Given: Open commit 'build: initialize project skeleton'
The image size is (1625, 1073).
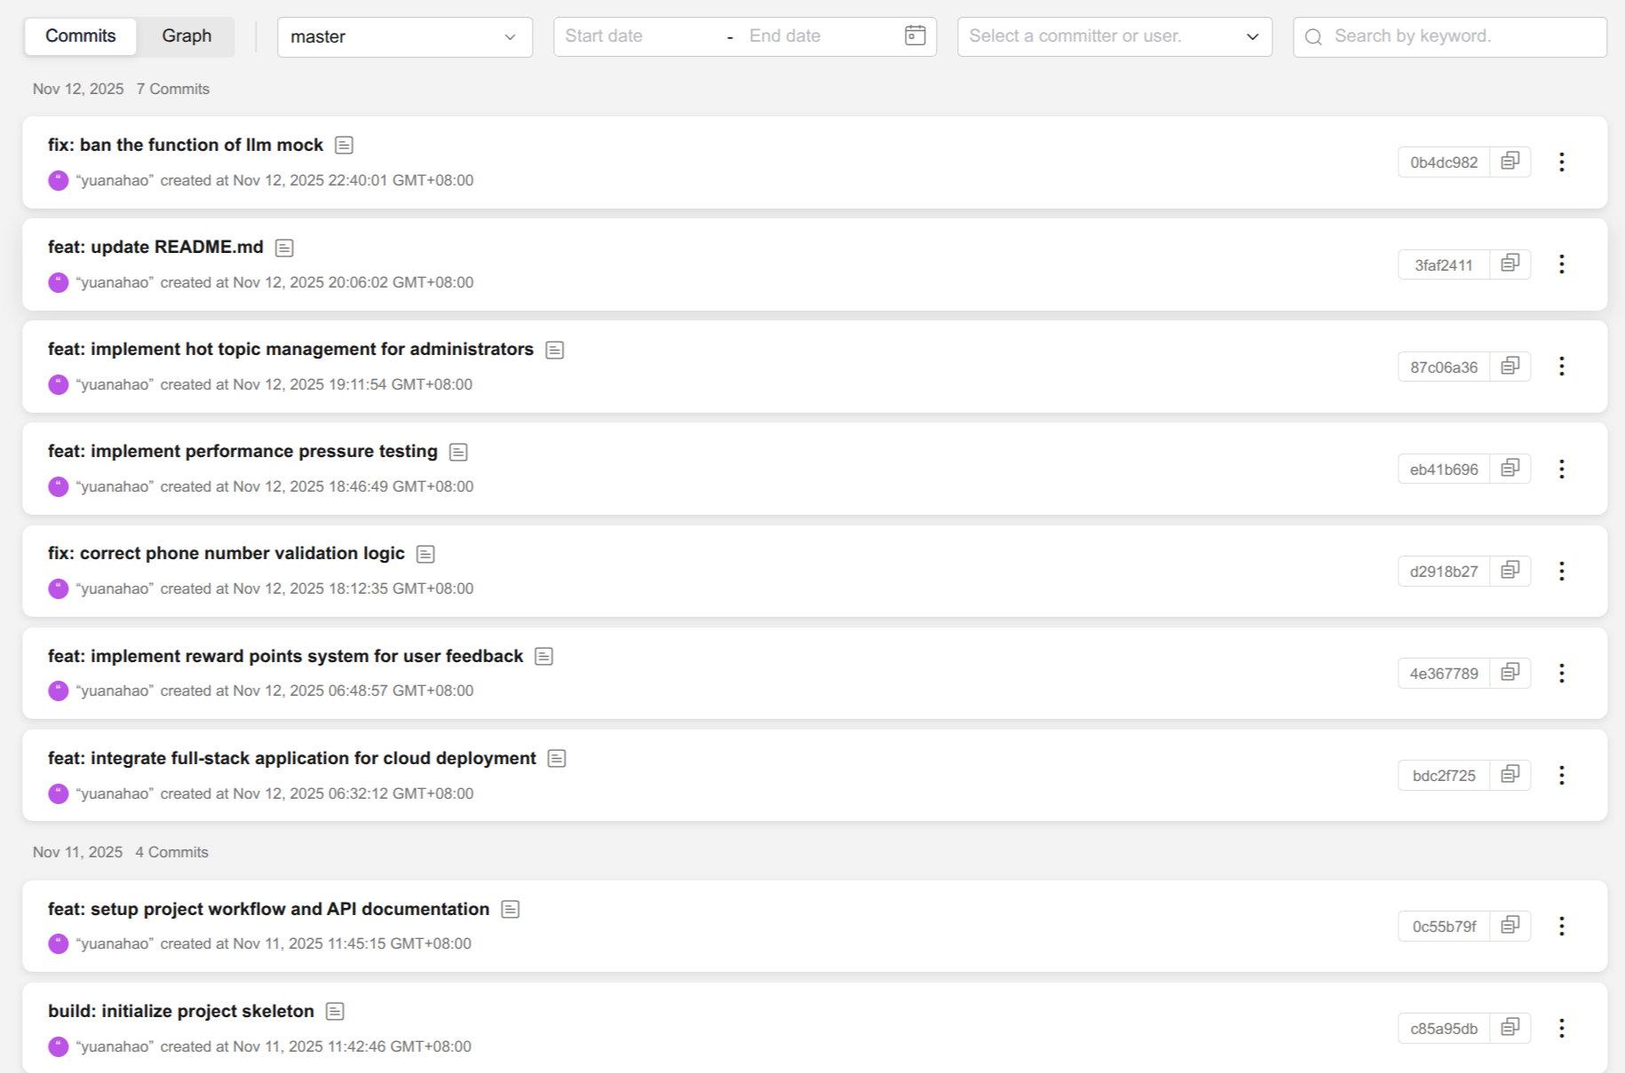Looking at the screenshot, I should point(181,1011).
